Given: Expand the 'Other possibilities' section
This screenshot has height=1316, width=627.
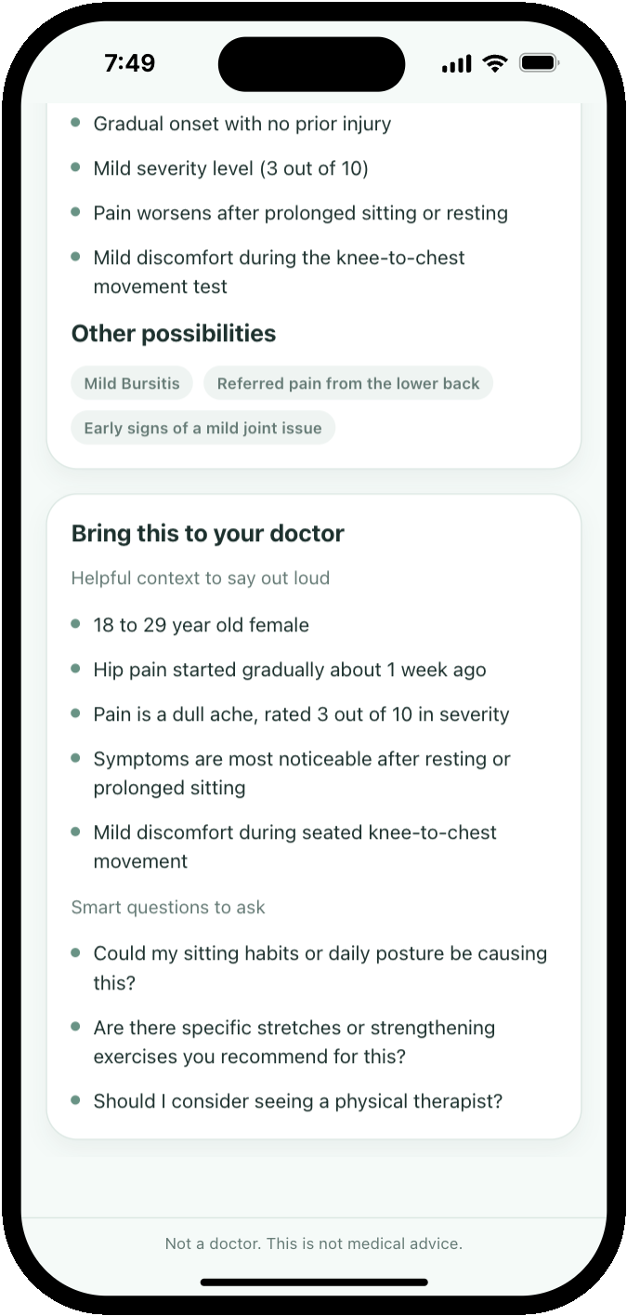Looking at the screenshot, I should (x=173, y=333).
